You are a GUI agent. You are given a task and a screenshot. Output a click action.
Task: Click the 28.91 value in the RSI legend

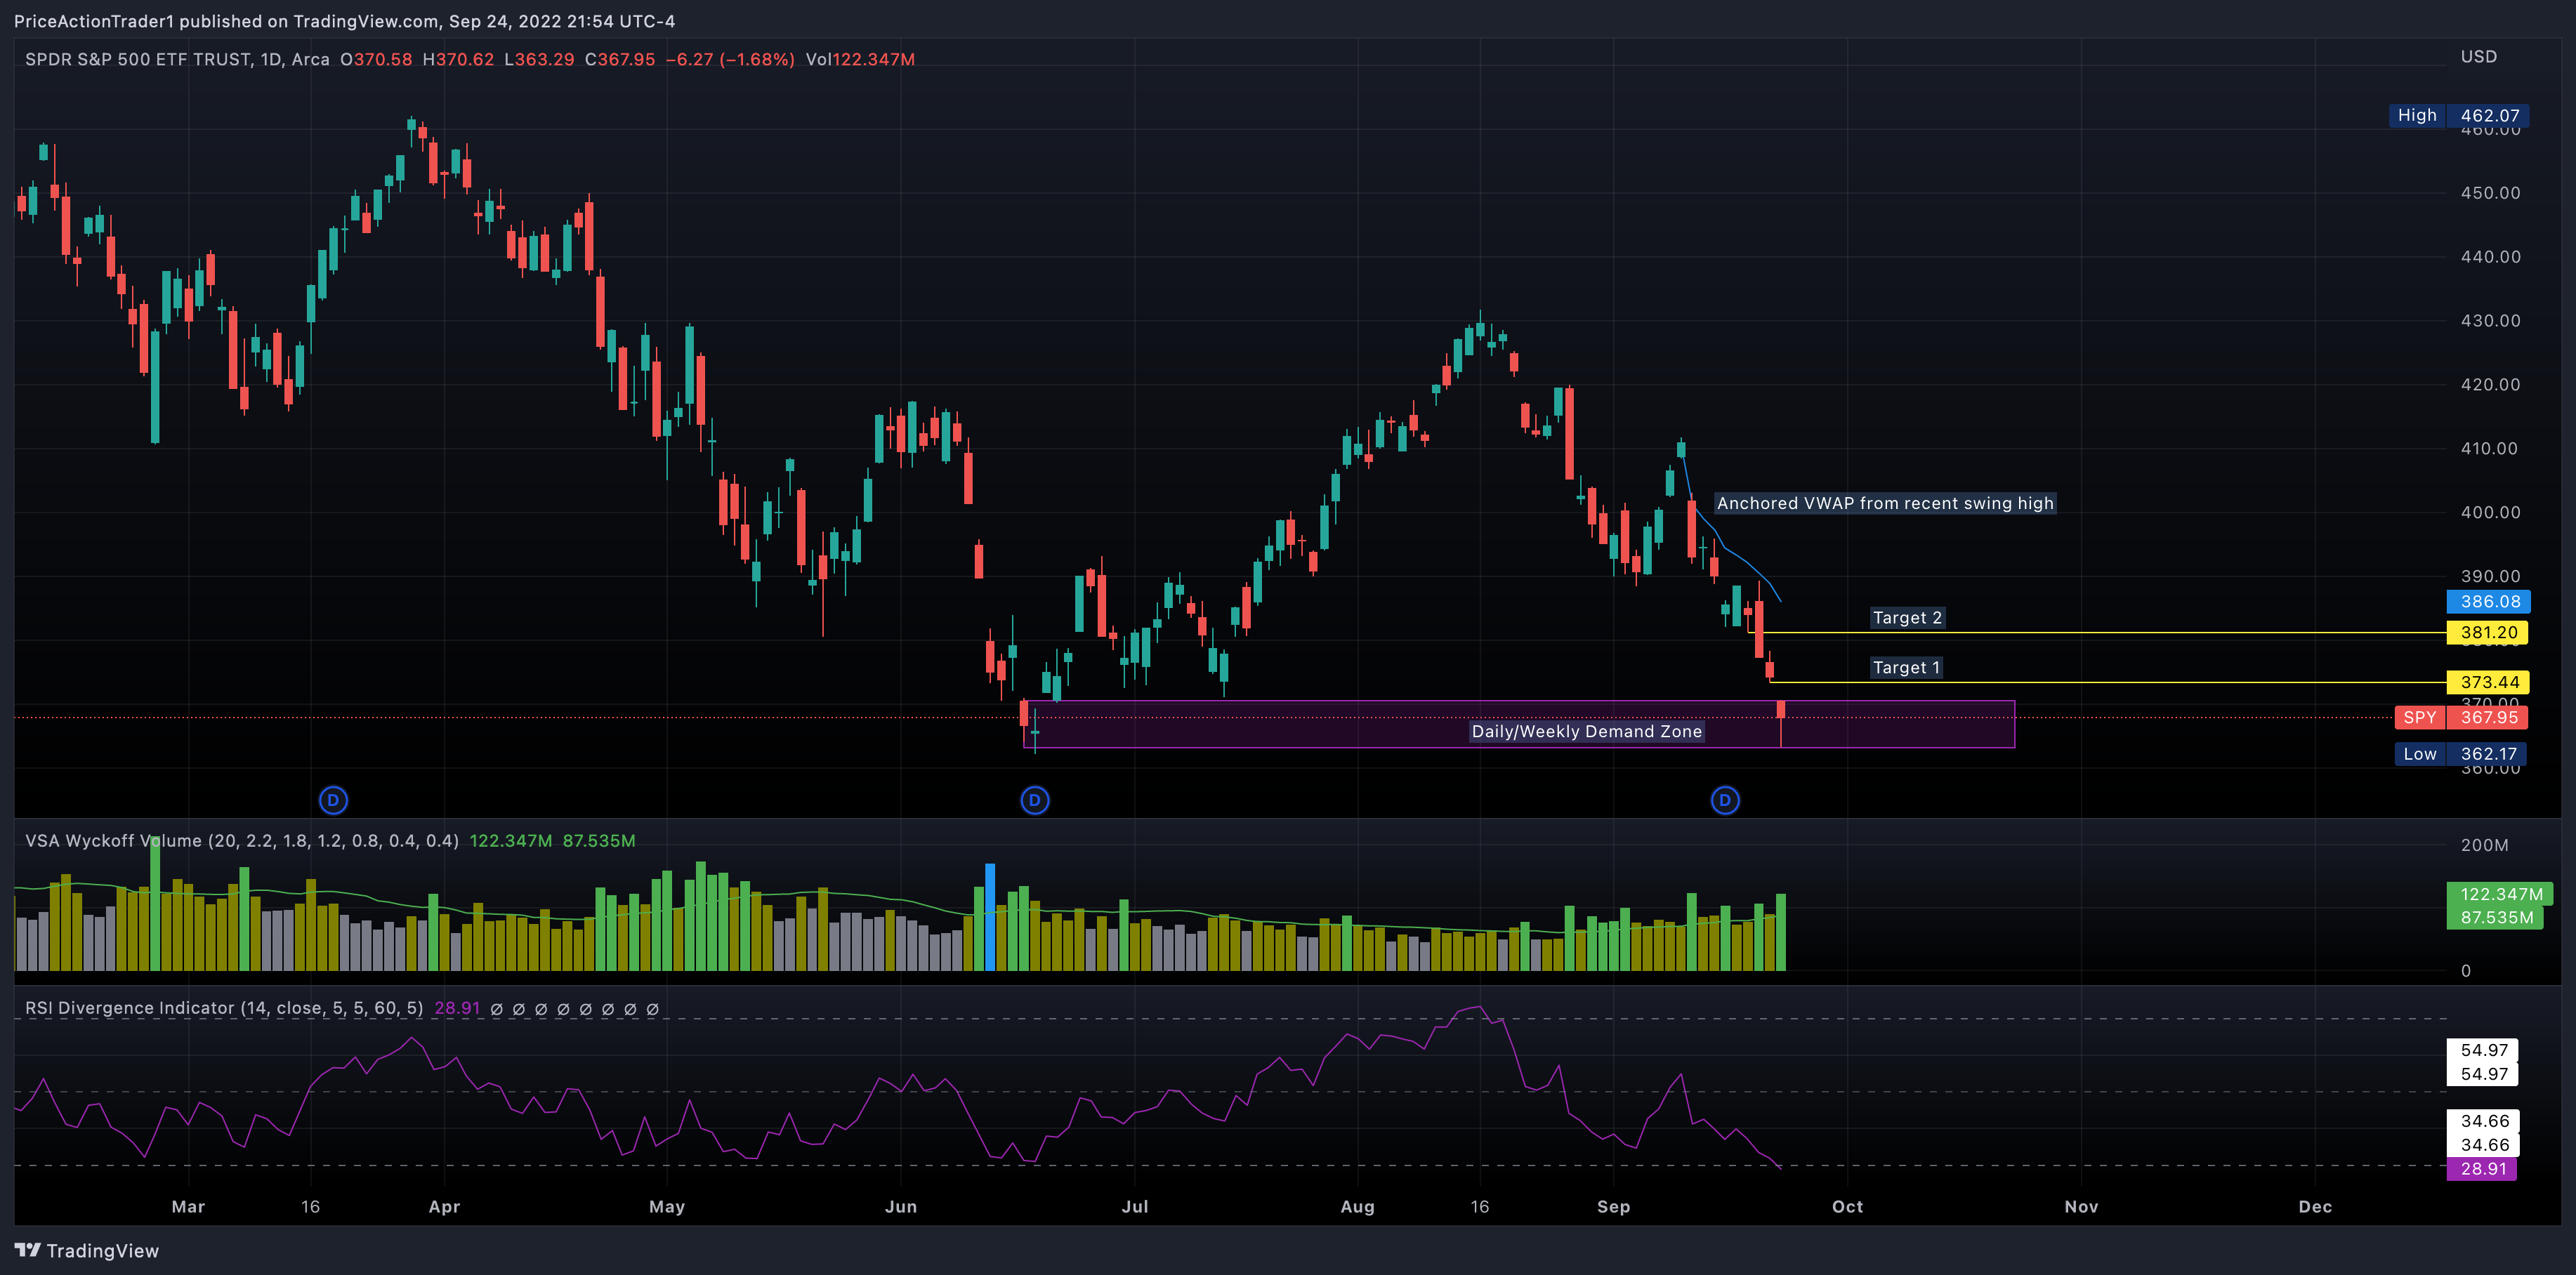457,1008
